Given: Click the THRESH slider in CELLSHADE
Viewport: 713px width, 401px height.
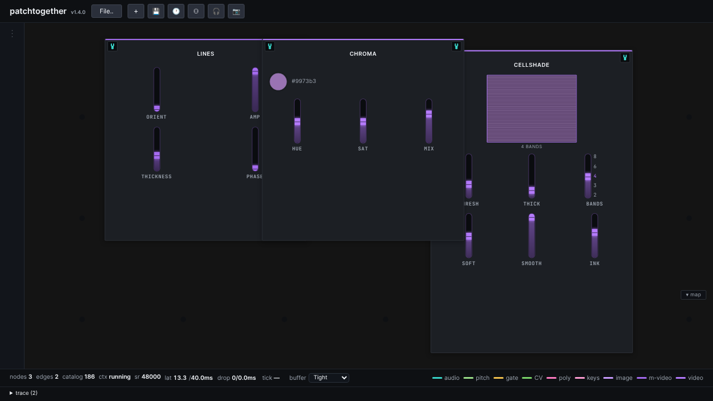Looking at the screenshot, I should (469, 177).
